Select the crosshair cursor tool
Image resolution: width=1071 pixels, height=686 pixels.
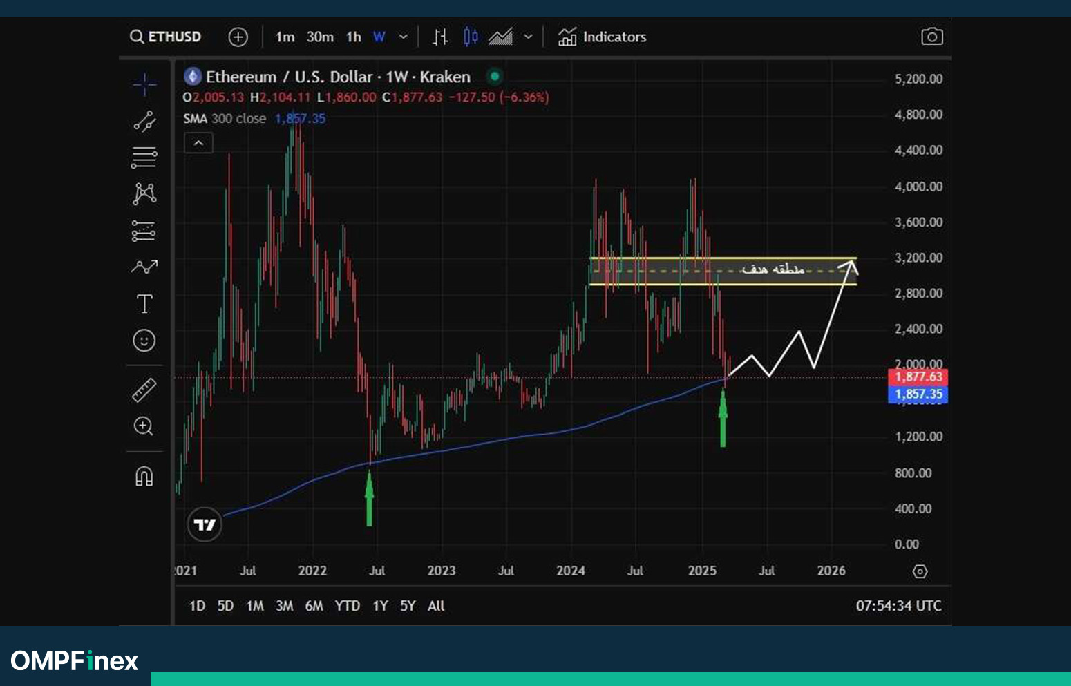click(144, 84)
